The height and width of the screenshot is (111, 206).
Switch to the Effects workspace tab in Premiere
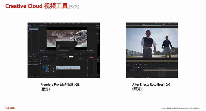click(64, 24)
